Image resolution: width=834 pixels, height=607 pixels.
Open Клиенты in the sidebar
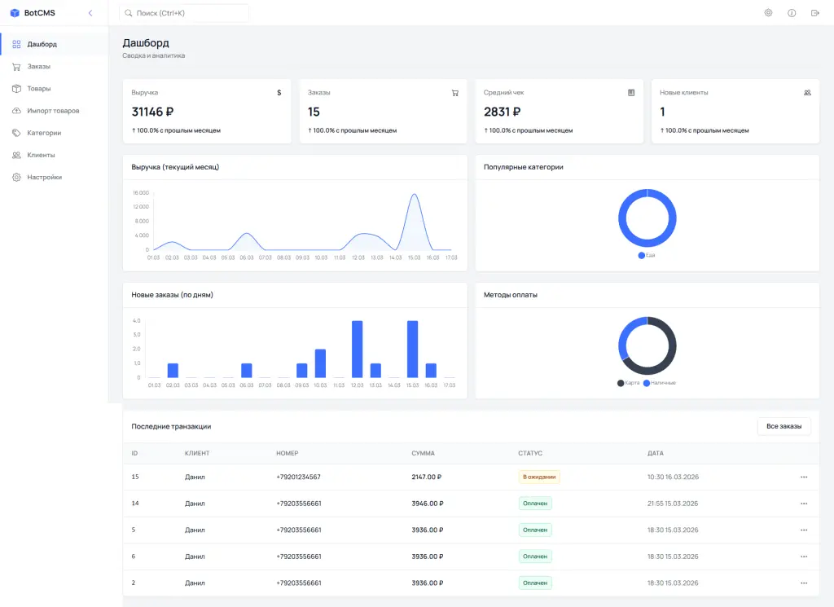(x=41, y=155)
